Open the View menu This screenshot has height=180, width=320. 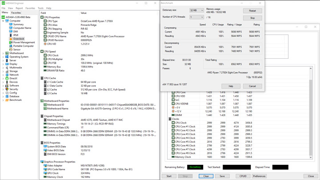click(10, 8)
